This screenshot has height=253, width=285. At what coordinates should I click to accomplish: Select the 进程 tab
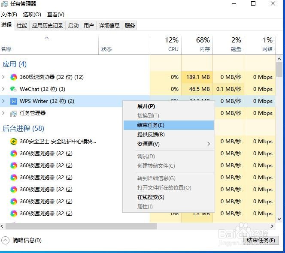click(7, 25)
